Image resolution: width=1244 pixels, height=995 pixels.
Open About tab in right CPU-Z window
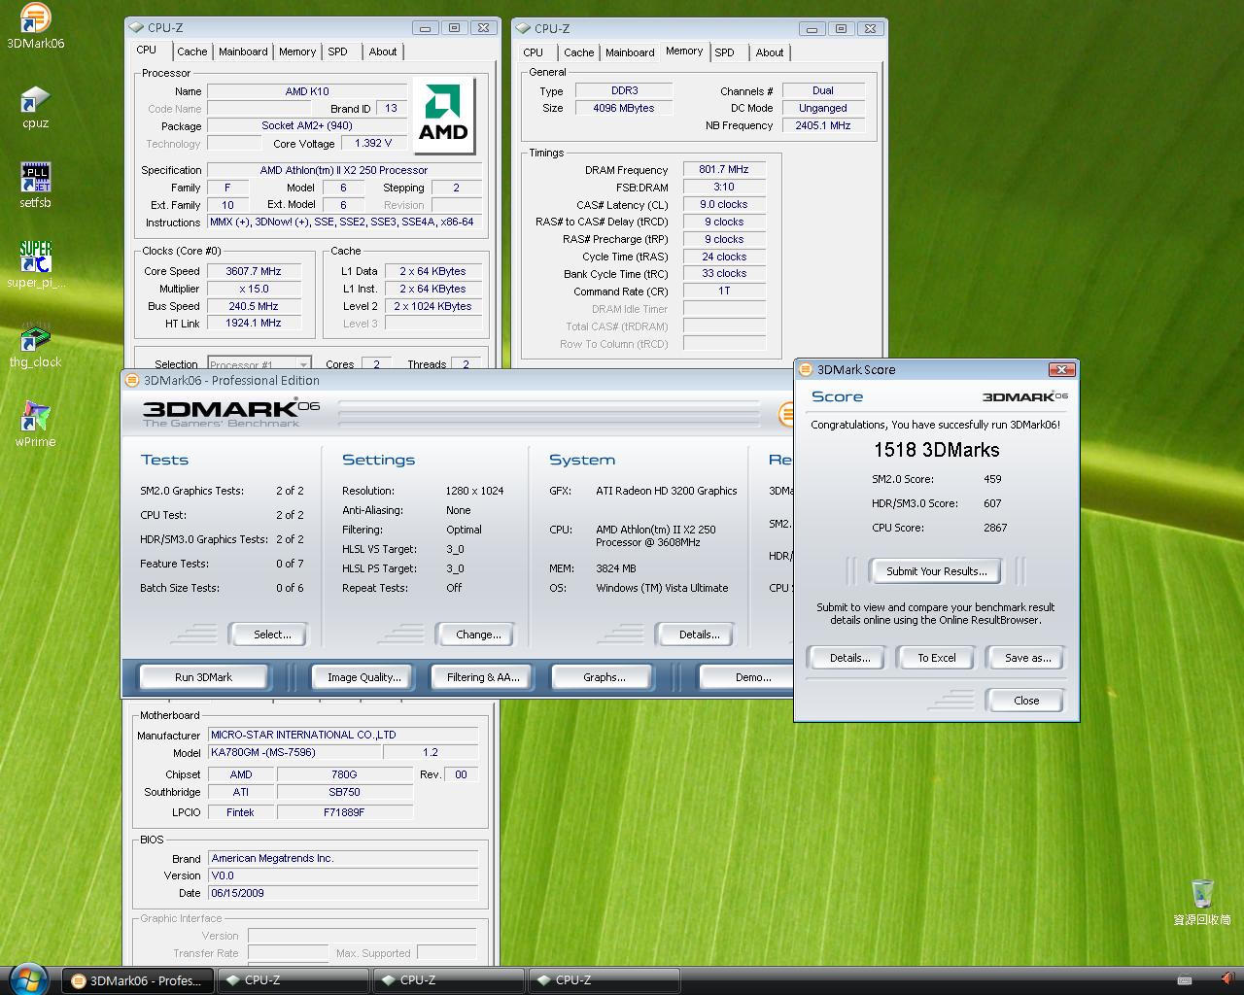click(x=770, y=52)
